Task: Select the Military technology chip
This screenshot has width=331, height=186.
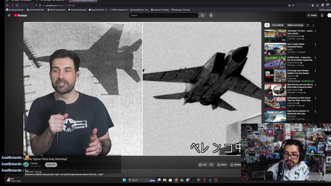Action: (295, 25)
